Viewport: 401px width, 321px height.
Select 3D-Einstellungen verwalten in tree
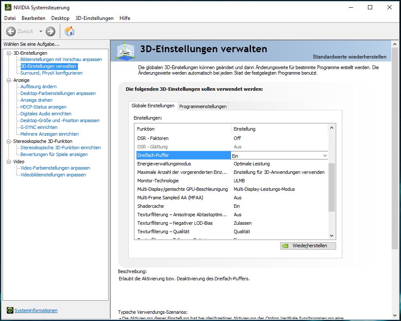pos(48,66)
